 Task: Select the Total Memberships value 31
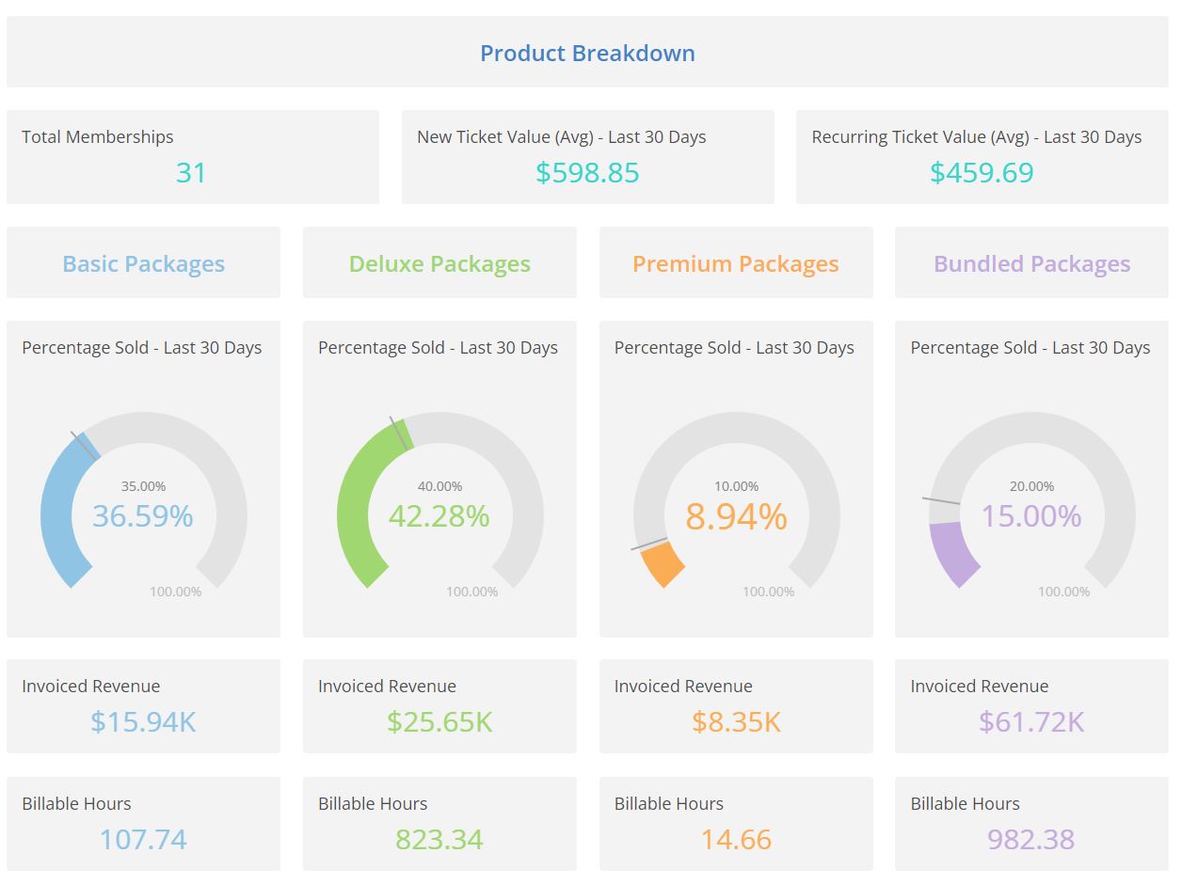(x=191, y=173)
